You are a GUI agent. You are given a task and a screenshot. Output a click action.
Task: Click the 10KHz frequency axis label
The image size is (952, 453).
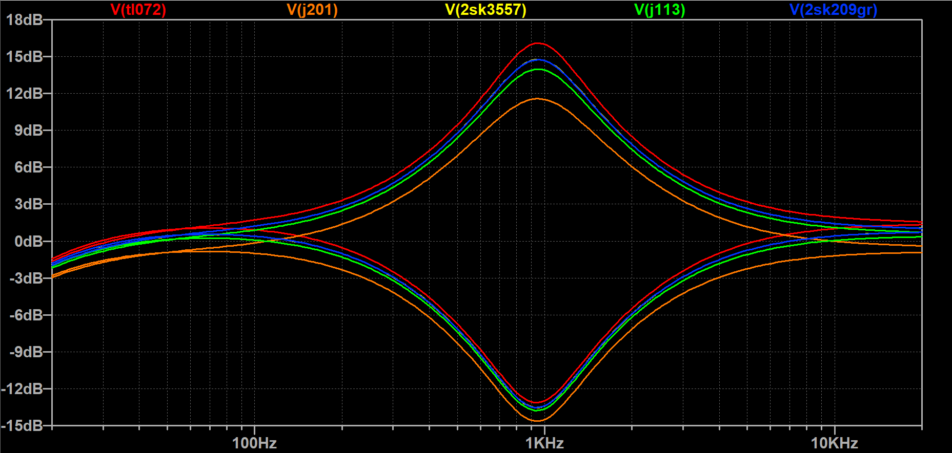(x=835, y=443)
